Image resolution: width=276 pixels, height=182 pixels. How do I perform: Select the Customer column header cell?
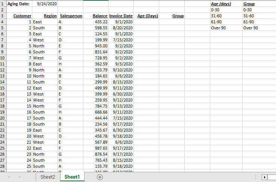20,16
